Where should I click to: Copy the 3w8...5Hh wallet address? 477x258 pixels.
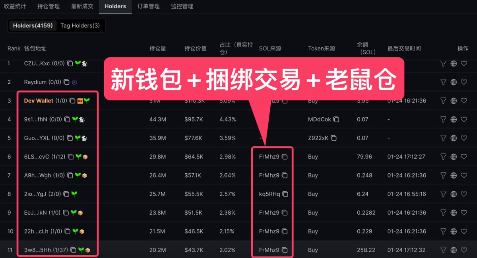[x=73, y=250]
